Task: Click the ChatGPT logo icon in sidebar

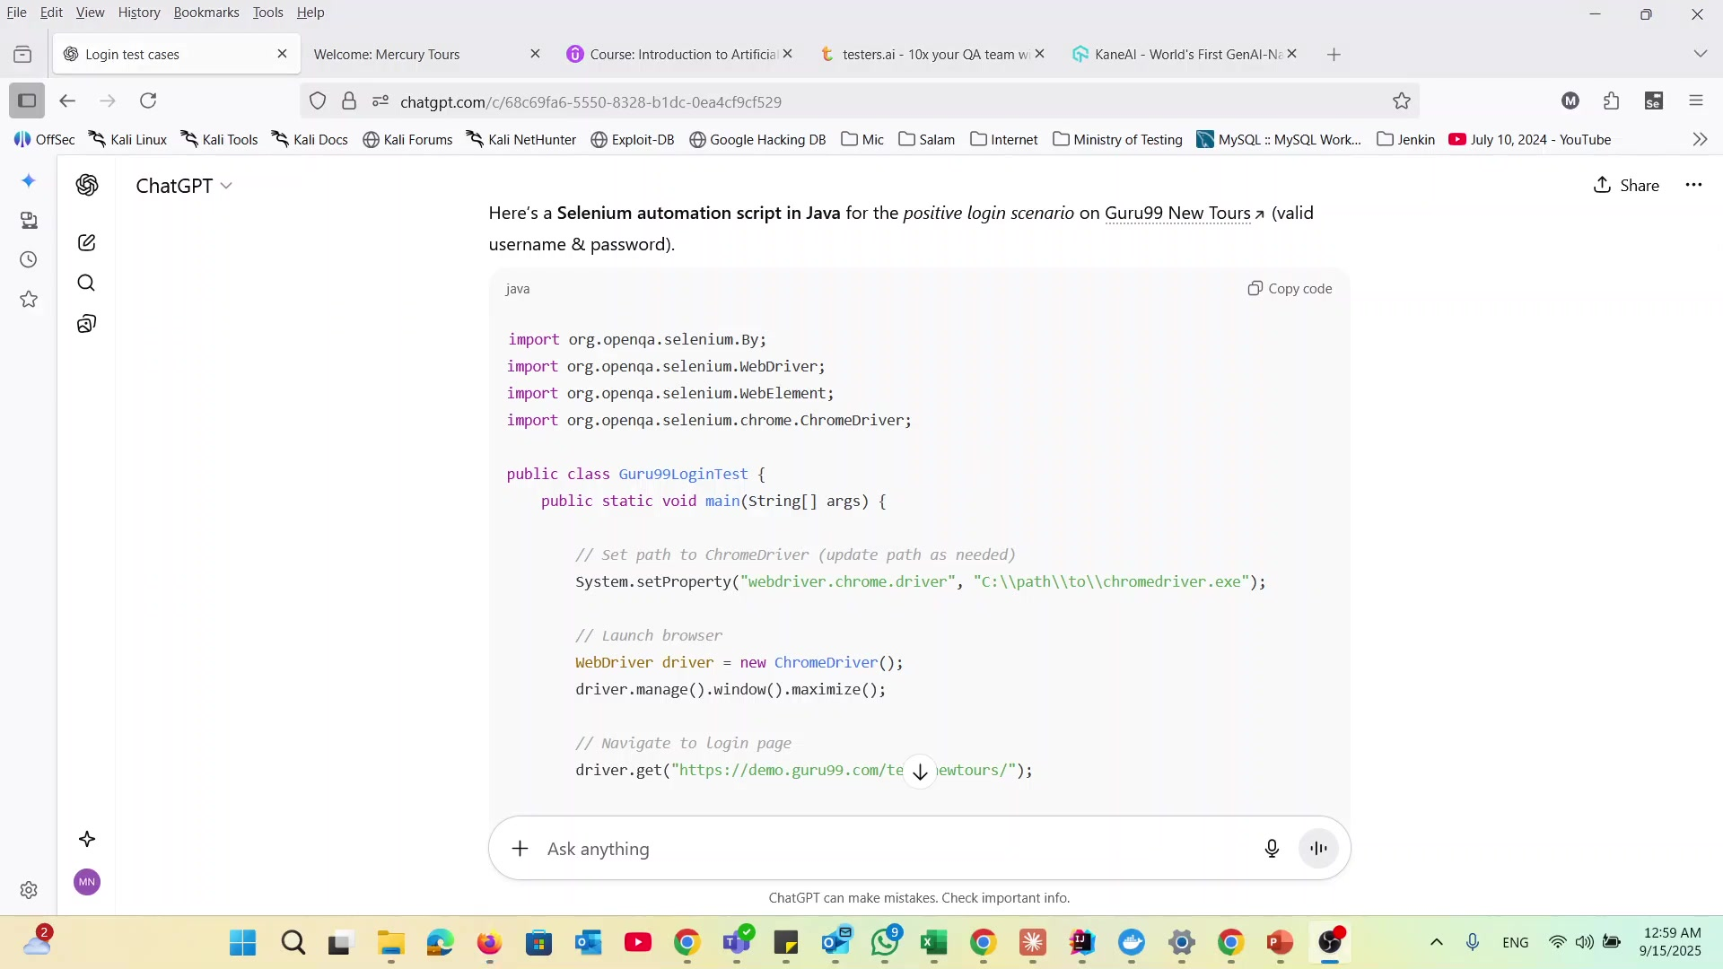Action: pyautogui.click(x=87, y=186)
